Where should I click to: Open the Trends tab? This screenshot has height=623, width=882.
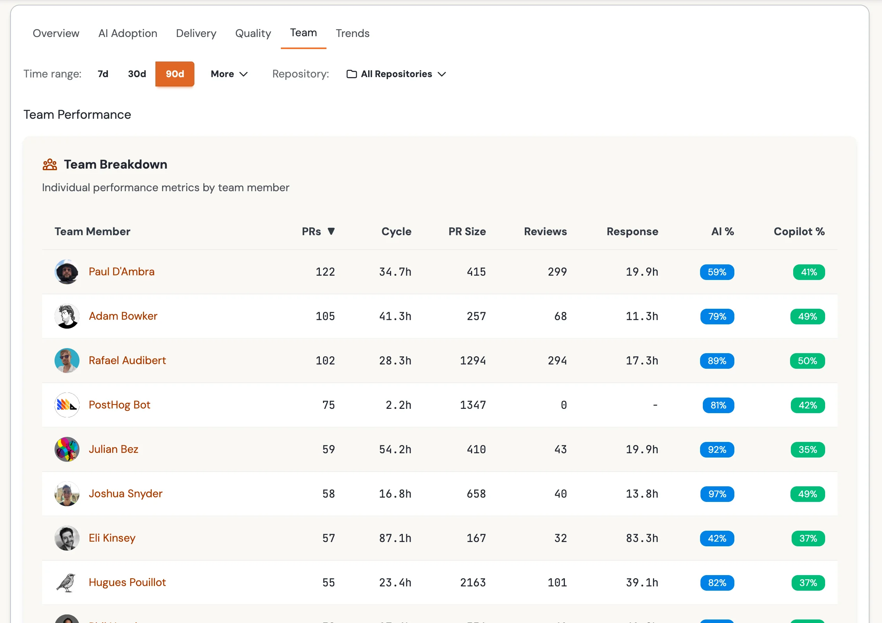pos(353,33)
